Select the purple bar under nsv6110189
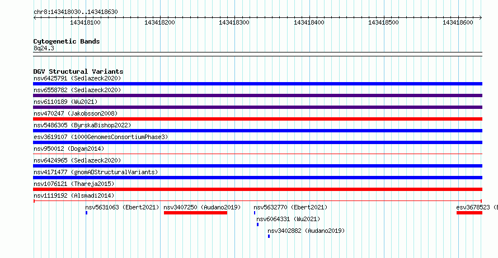Image resolution: width=498 pixels, height=258 pixels. click(257, 107)
